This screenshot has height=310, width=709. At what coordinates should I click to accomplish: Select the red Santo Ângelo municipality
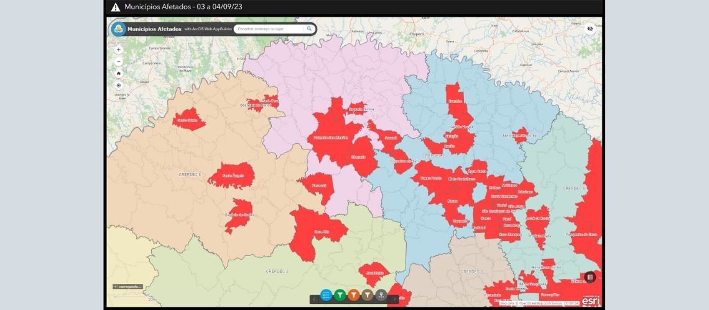click(x=230, y=175)
